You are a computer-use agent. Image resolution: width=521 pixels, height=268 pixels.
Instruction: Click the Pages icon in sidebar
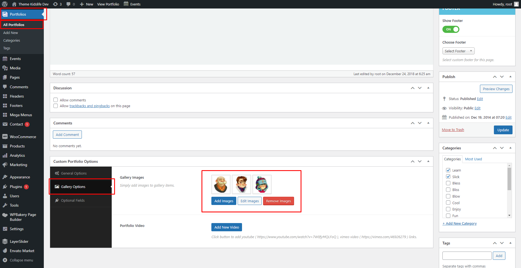[5, 77]
